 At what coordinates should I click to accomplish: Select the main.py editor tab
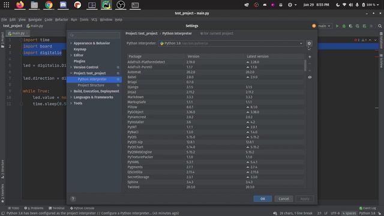coord(18,34)
